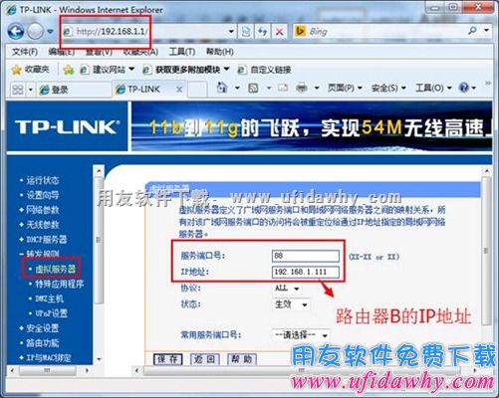Click the 自定义链接 favorites link

(265, 70)
